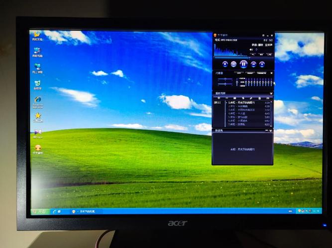Viewport: 332px width, 248px height.
Task: Add files with the playlist plus icon
Action: 219,98
